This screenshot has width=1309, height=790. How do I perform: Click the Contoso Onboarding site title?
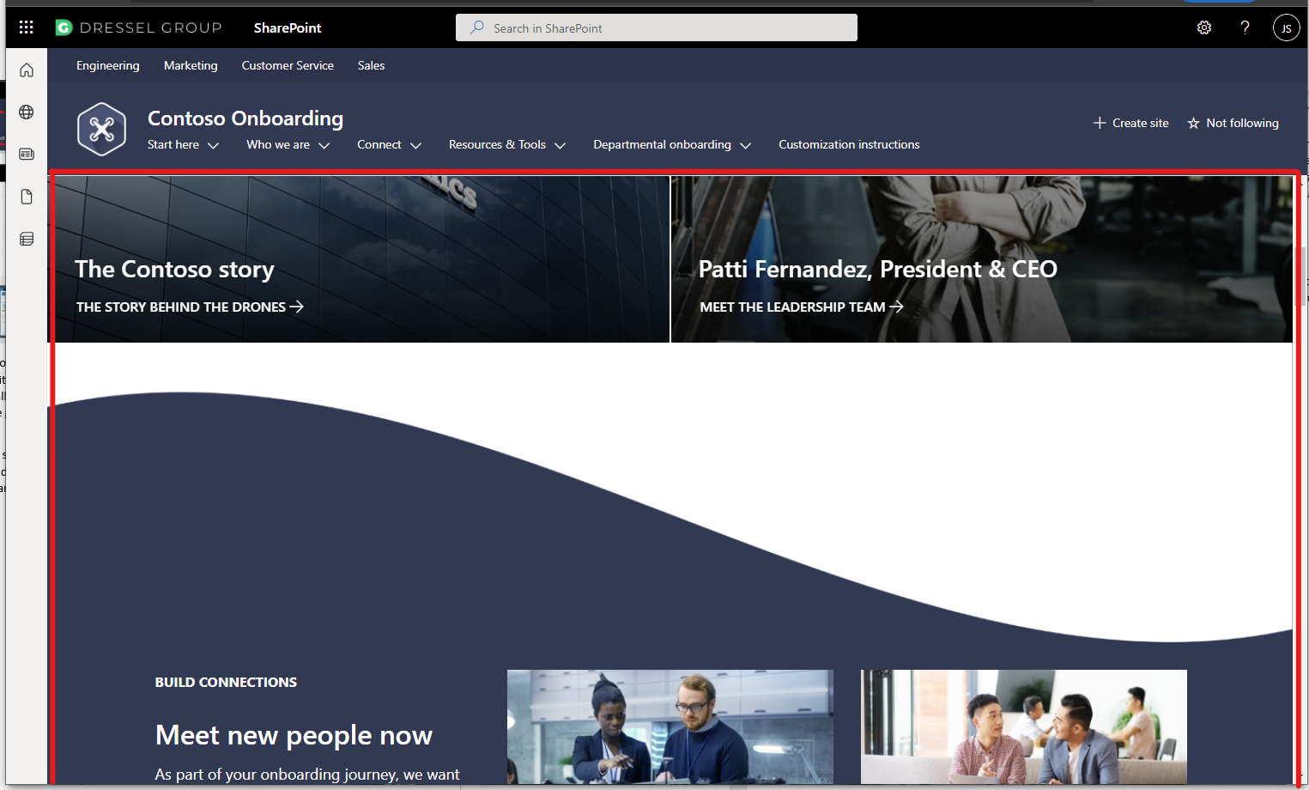[245, 118]
